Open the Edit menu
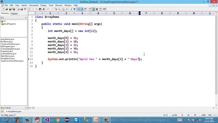 (11, 5)
